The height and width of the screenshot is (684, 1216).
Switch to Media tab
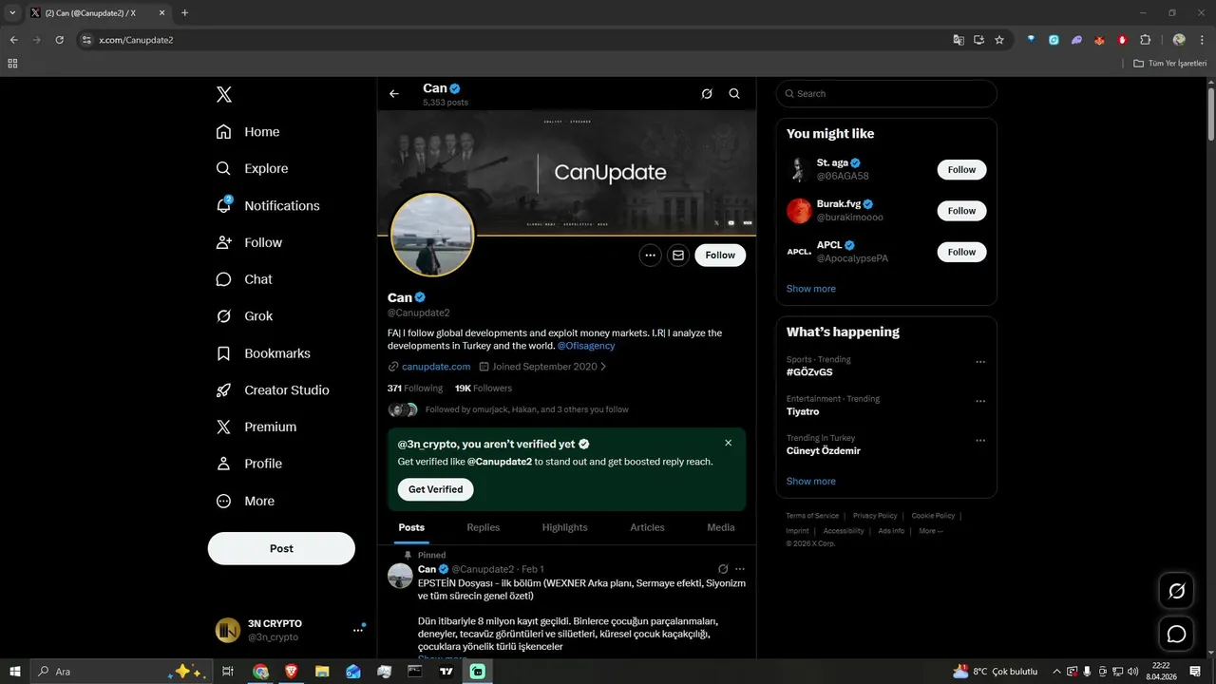[721, 527]
